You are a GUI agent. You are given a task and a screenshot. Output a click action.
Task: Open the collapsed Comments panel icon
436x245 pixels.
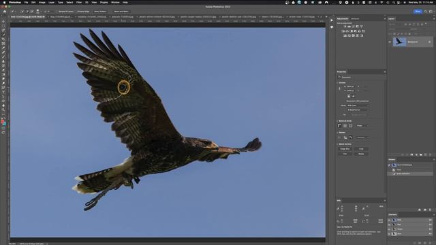(332, 27)
